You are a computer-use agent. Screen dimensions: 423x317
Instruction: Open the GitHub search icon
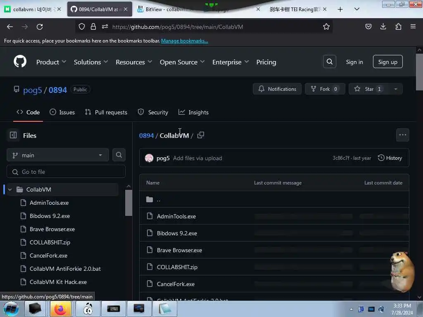(x=329, y=62)
